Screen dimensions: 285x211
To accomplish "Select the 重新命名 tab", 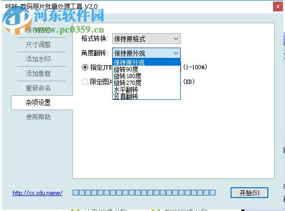I will click(x=38, y=88).
